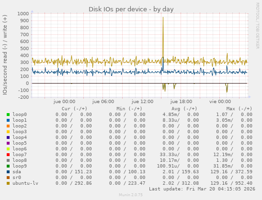Viewport: 262px width, 200px height.
Task: Click the 500 y-axis label
Action: click(x=24, y=49)
